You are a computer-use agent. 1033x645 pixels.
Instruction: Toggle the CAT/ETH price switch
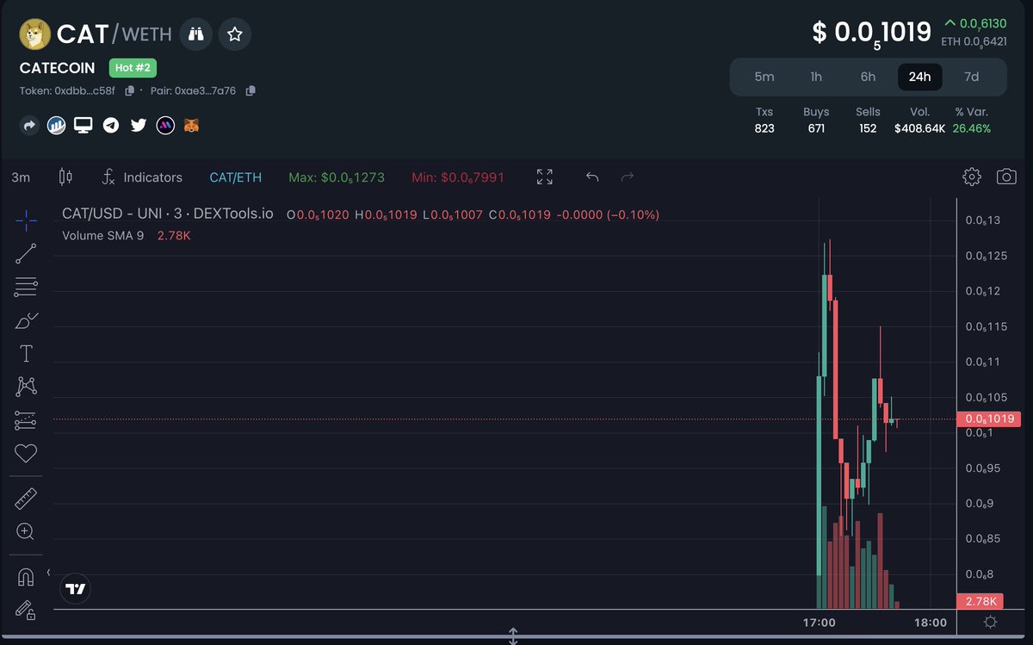[236, 177]
